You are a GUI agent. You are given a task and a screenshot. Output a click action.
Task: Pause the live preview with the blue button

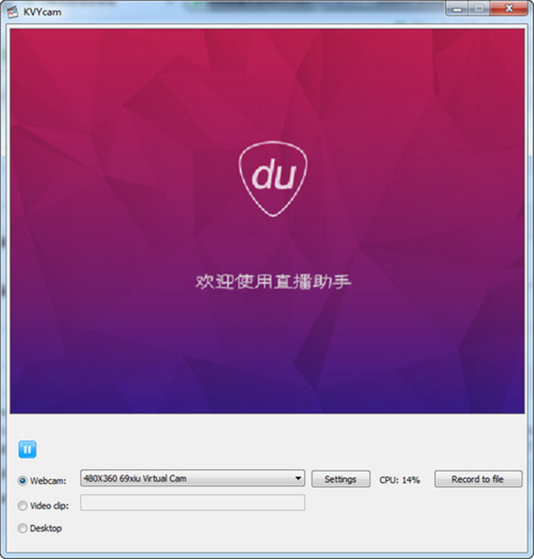click(x=27, y=450)
